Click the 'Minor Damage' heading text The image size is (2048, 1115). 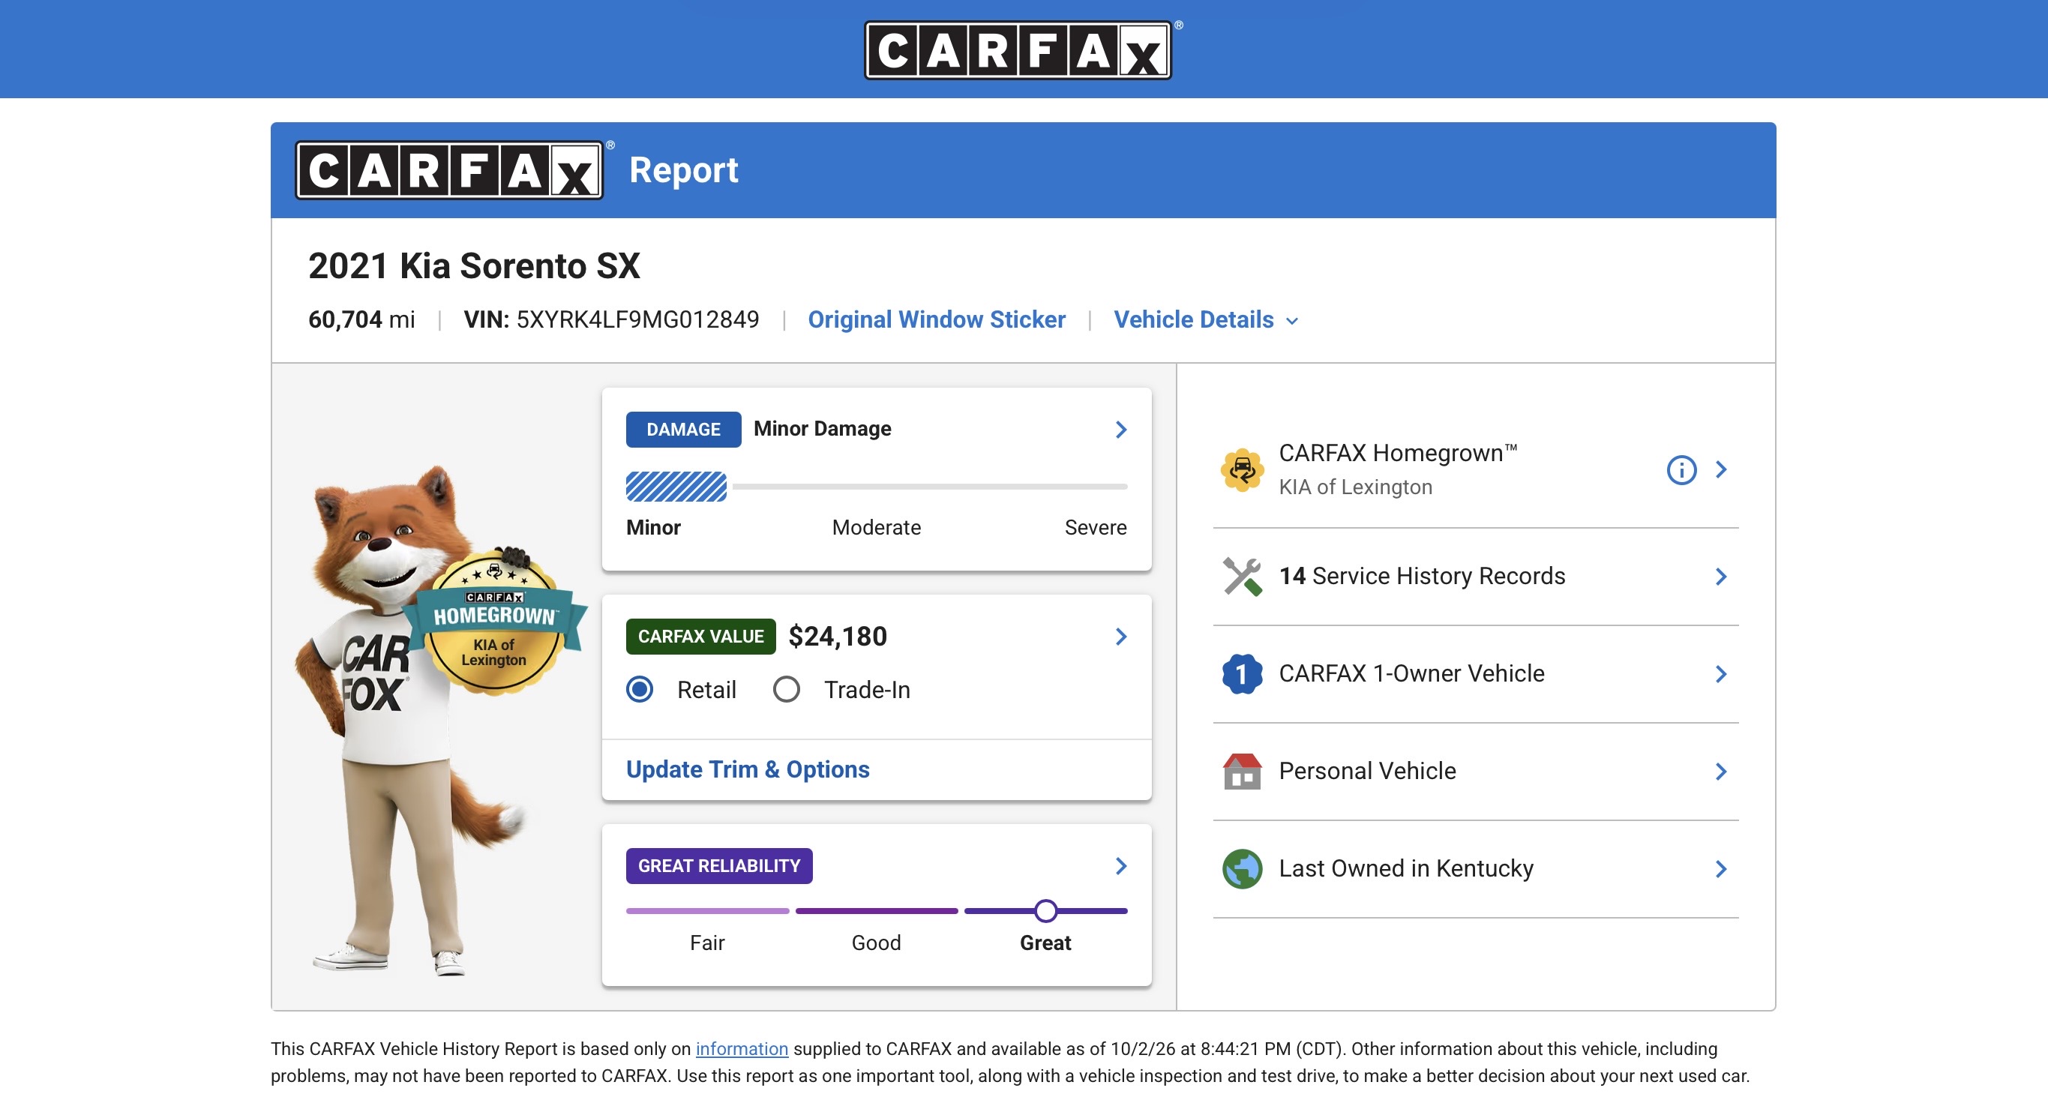point(822,429)
